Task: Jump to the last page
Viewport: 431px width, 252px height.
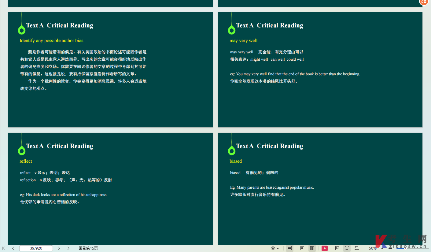Action: tap(69, 248)
